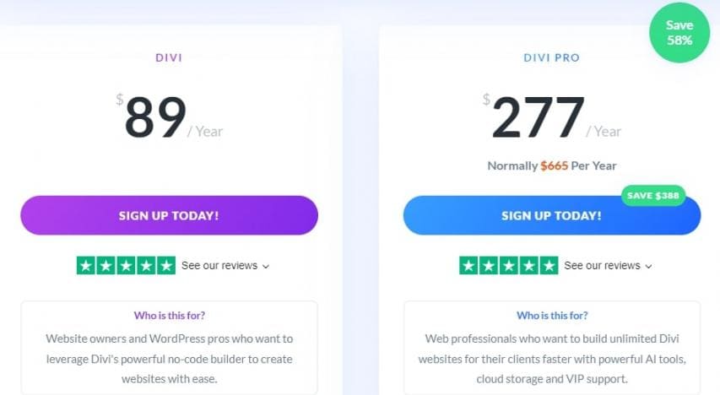Viewport: 720px width, 395px height.
Task: Click the DIVI PRO plan title
Action: tap(551, 58)
